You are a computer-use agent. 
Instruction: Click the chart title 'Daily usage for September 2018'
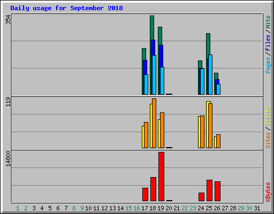point(66,8)
